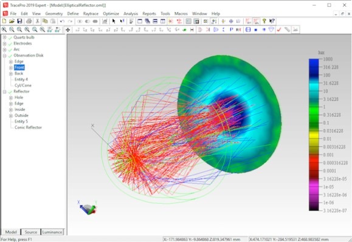
Task: Toggle the Electrodes green checkmark
Action: [10, 44]
